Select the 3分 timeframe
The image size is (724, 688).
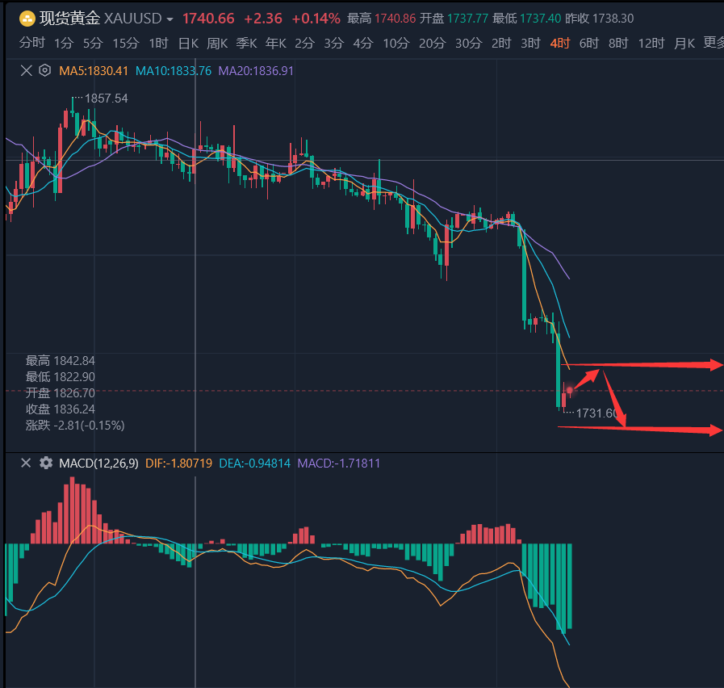tap(334, 43)
